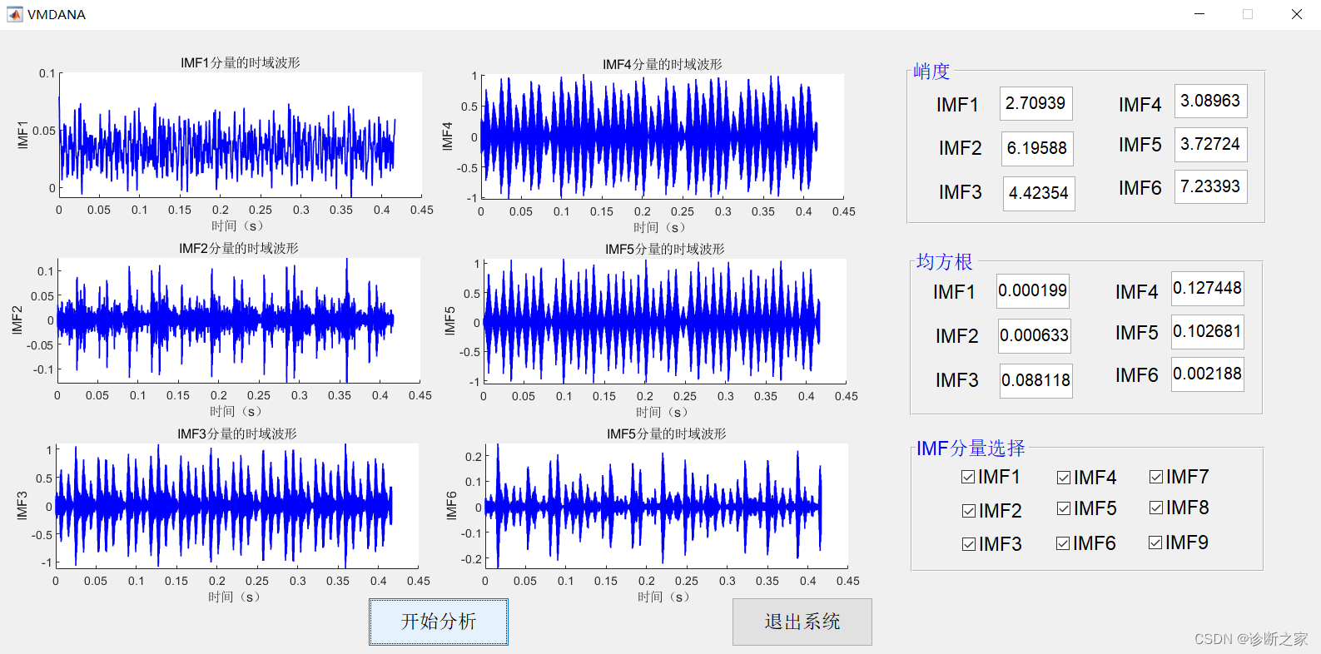Click the kurtosis IMF4 field 3.08963

tap(1211, 101)
